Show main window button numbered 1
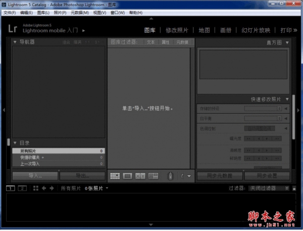The image size is (303, 231). tap(11, 188)
